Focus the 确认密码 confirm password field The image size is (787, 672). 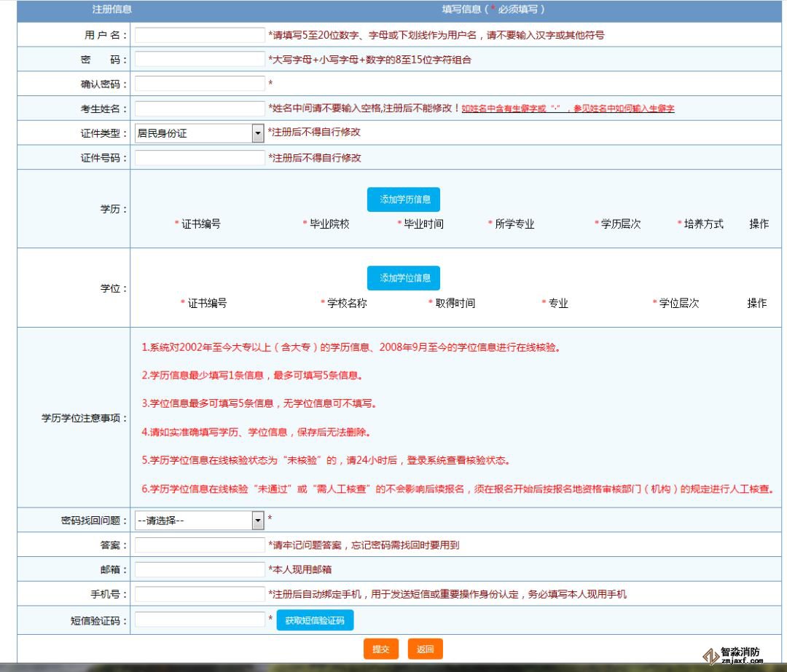pos(200,84)
